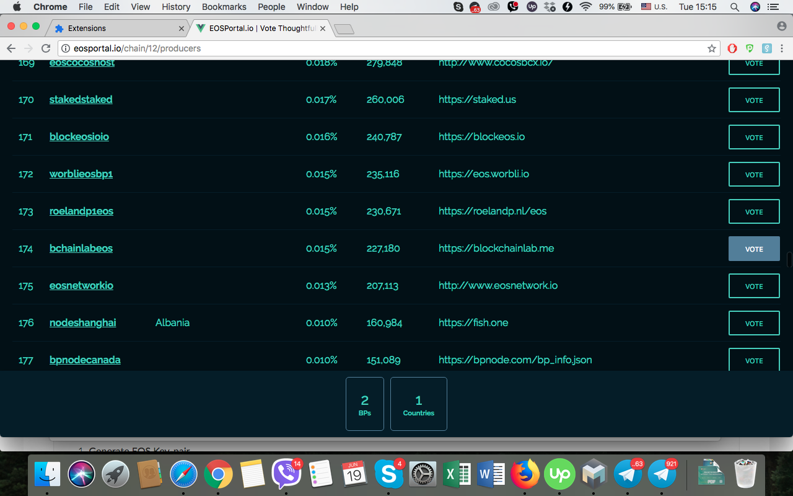Open the History menu
This screenshot has height=496, width=793.
[x=176, y=7]
